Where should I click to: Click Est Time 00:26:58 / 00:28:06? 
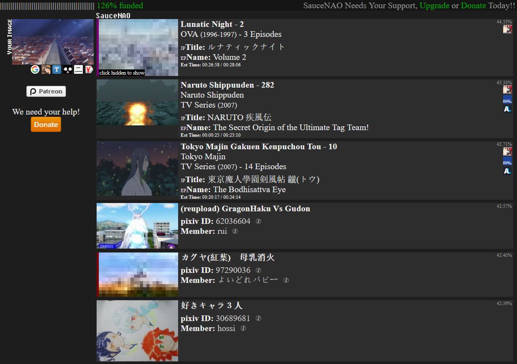pos(211,65)
